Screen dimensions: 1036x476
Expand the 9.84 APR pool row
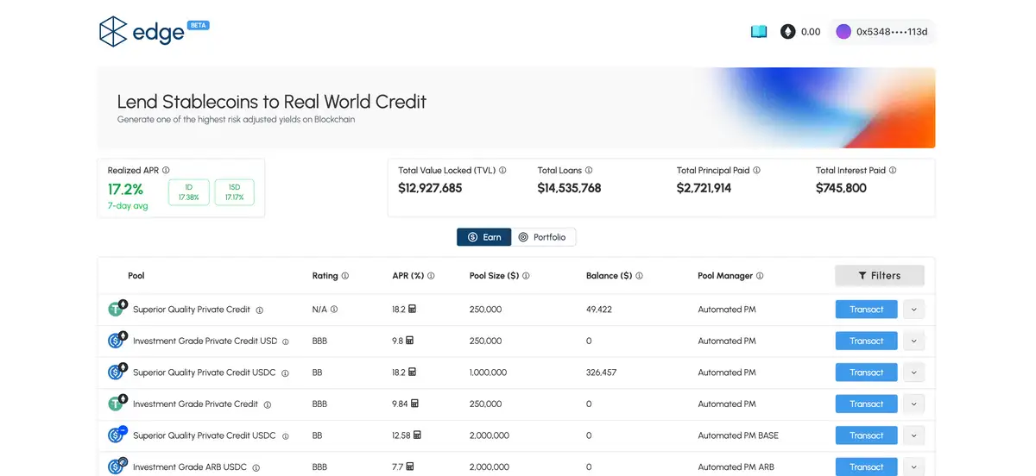tap(913, 404)
